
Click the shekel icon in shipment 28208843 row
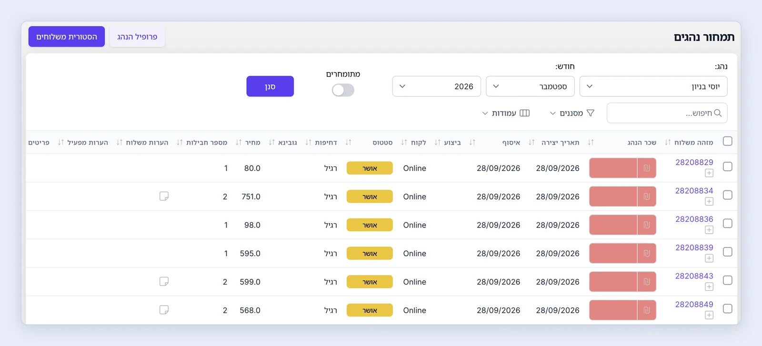point(647,282)
